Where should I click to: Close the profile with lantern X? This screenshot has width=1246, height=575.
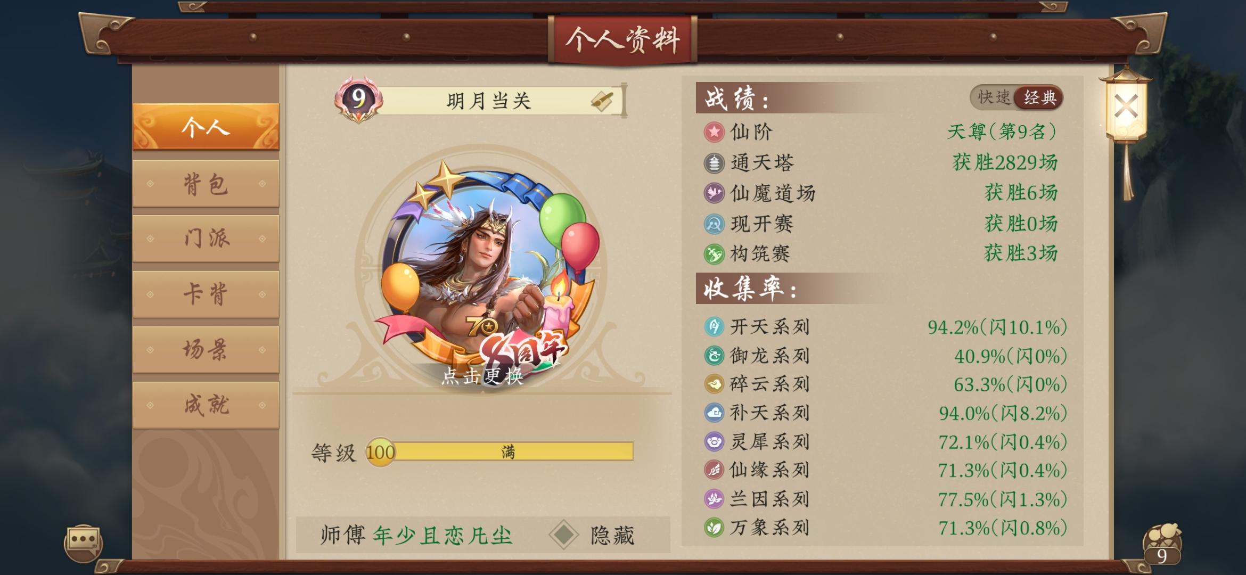[x=1126, y=106]
